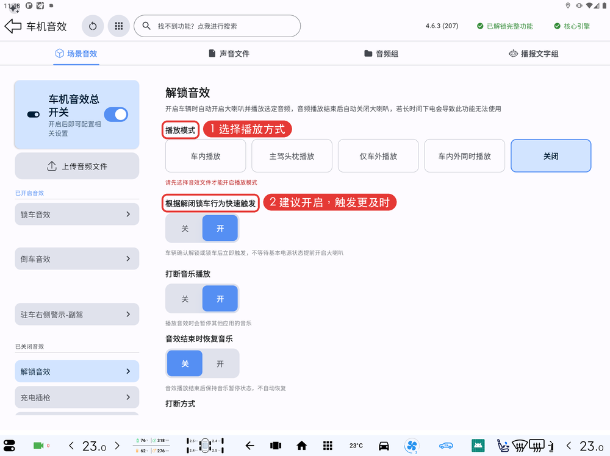Click 已解锁完整功能 status
This screenshot has width=610, height=456.
(505, 26)
